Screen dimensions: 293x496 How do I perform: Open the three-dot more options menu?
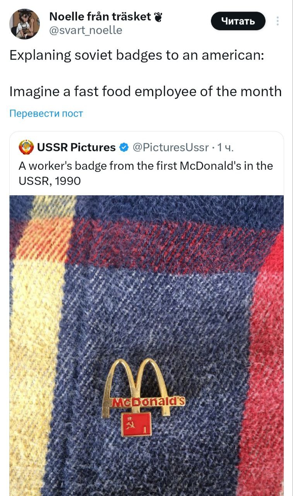click(278, 21)
